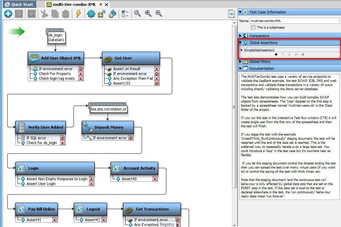Click the blue plus add-step icon
The image size is (341, 227).
(8, 14)
